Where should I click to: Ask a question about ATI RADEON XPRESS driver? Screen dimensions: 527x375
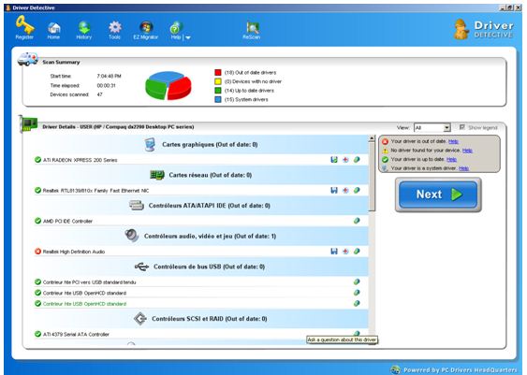[357, 160]
